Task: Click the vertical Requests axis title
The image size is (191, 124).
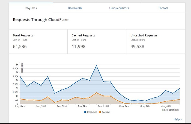Action: (x=22, y=68)
